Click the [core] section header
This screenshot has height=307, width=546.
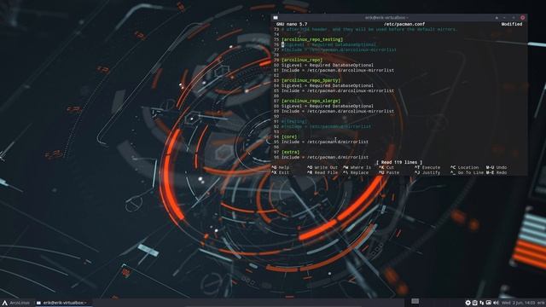[289, 136]
